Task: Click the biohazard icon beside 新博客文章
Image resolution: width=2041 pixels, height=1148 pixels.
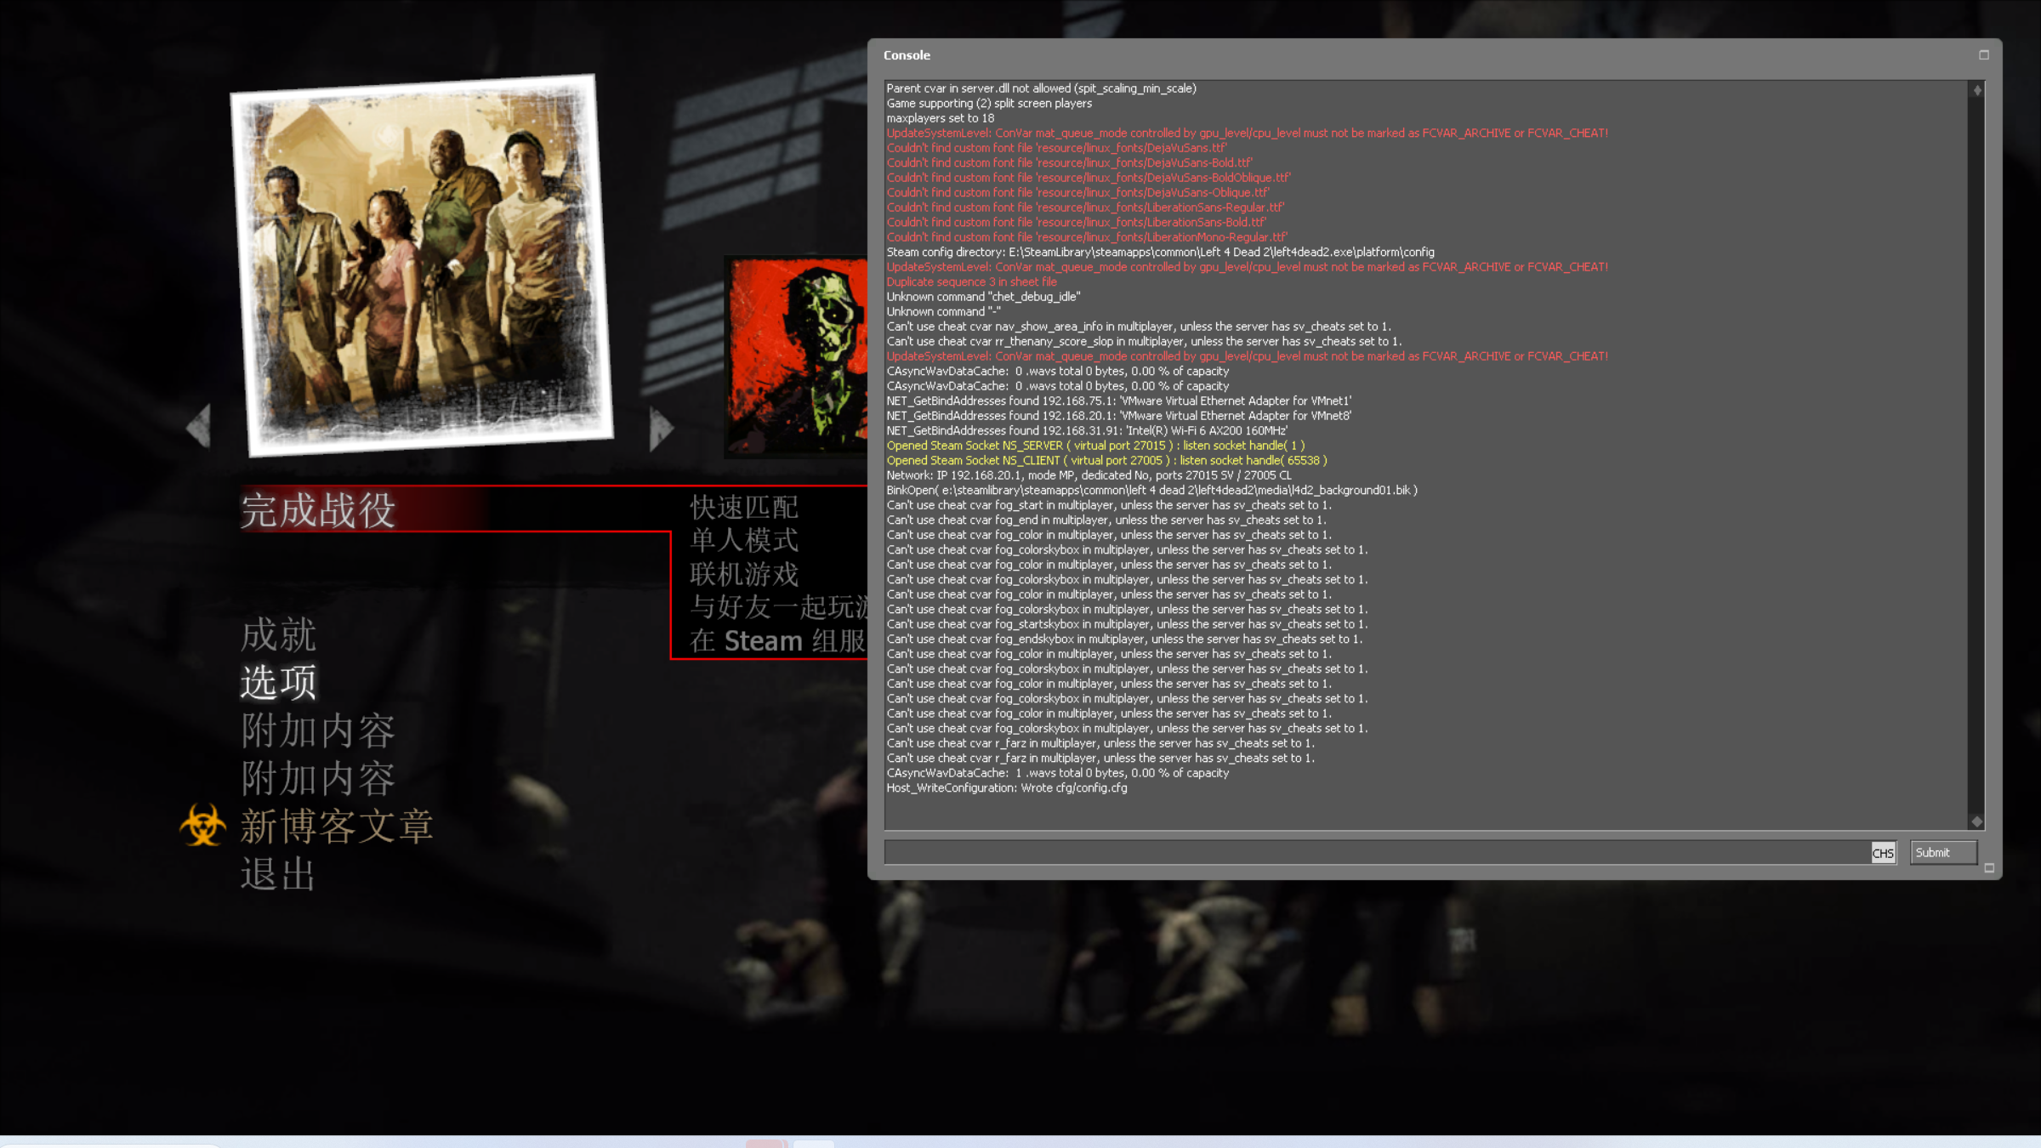Action: (202, 825)
